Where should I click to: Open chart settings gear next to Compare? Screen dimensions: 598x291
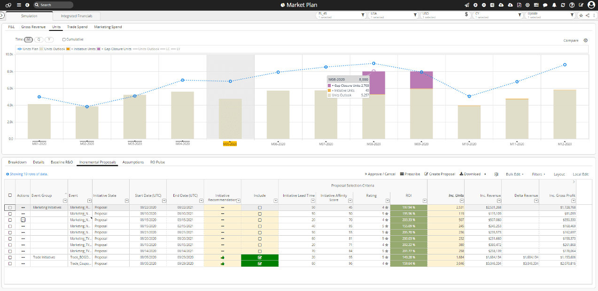[586, 40]
